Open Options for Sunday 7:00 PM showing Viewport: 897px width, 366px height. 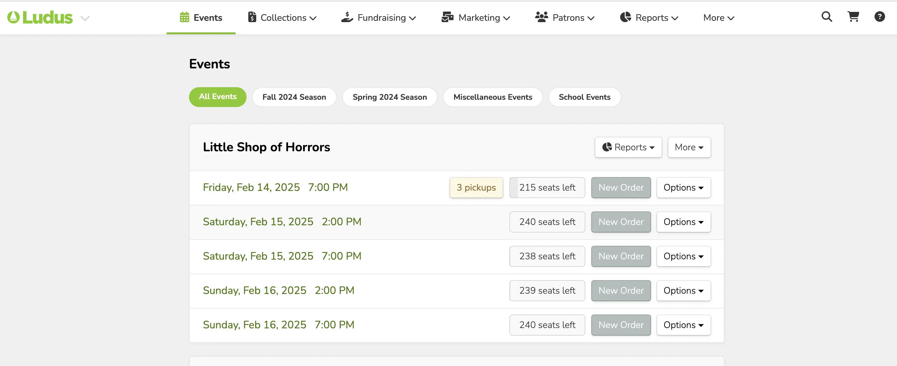tap(683, 325)
